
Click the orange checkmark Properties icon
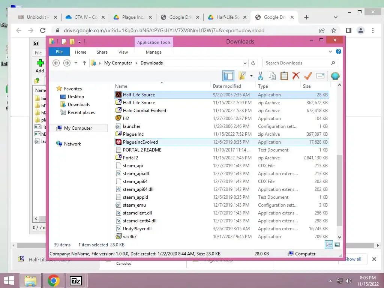click(308, 76)
